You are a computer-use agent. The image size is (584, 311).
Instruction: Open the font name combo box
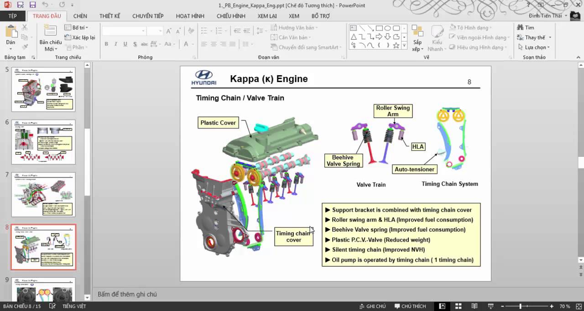pyautogui.click(x=124, y=31)
